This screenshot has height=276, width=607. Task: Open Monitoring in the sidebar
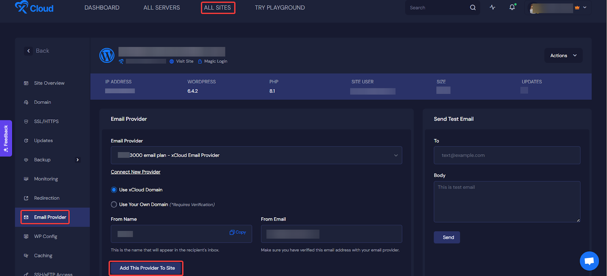[x=46, y=179]
